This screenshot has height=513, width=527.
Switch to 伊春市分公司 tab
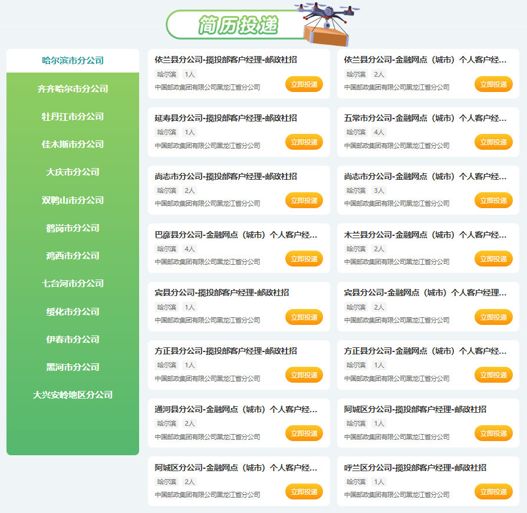pyautogui.click(x=73, y=339)
